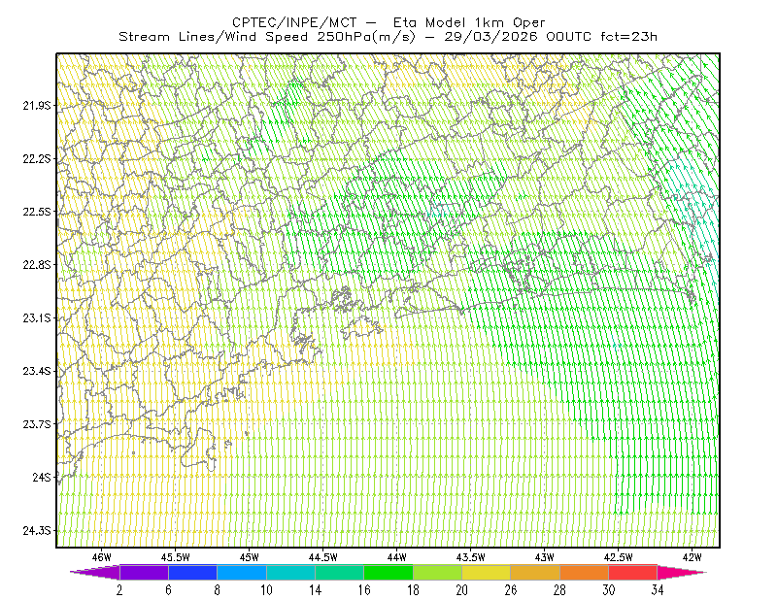Click the longitude label 45W
777x600 pixels.
(x=250, y=557)
